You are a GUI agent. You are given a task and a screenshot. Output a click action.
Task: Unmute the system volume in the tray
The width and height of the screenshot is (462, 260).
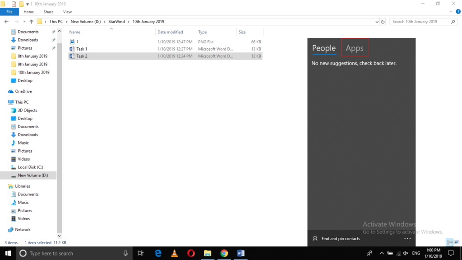tap(406, 253)
